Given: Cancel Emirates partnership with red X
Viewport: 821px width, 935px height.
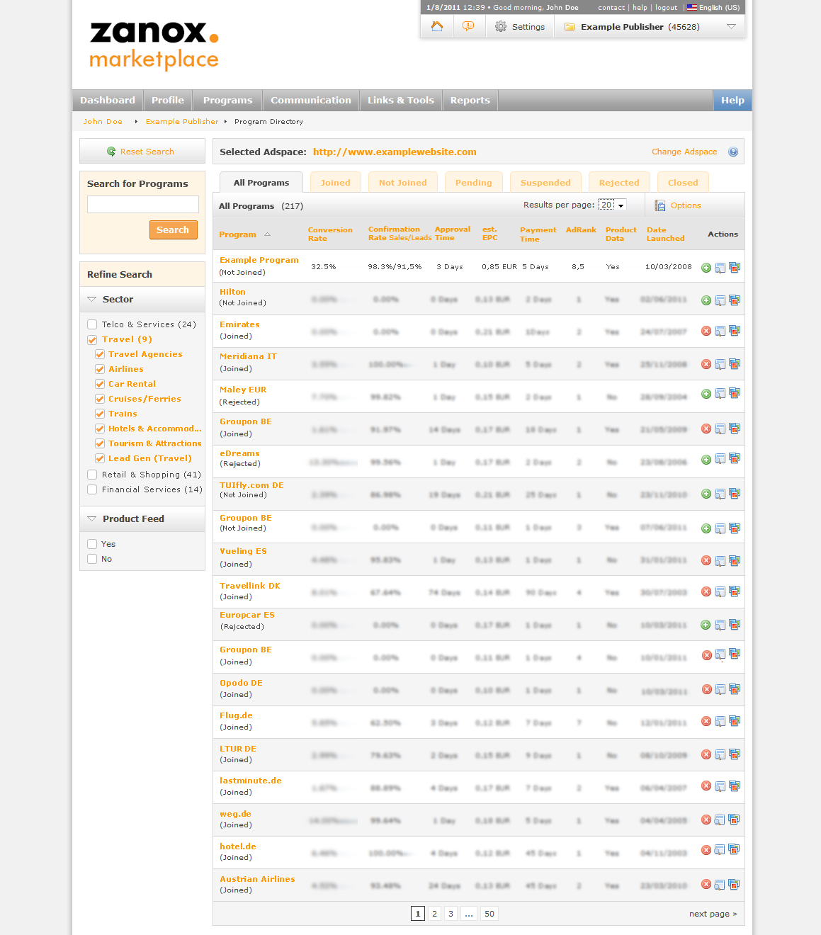Looking at the screenshot, I should [x=706, y=331].
